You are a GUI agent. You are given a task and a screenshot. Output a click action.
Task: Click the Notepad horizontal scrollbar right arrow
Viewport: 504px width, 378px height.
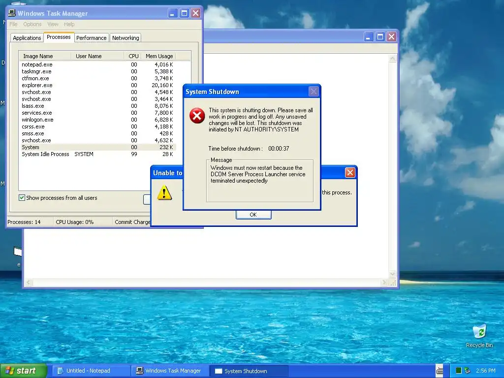click(384, 283)
